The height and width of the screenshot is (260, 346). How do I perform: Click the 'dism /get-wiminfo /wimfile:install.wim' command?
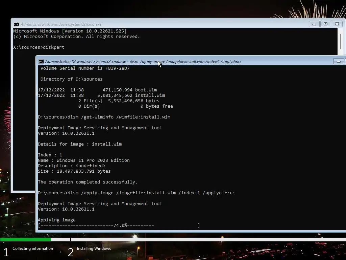pyautogui.click(x=119, y=117)
